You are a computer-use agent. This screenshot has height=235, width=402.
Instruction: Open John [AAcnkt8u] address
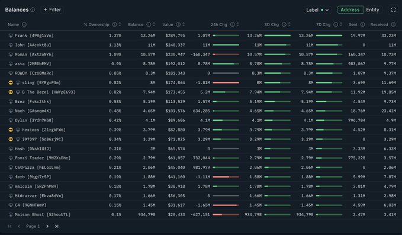(33, 45)
